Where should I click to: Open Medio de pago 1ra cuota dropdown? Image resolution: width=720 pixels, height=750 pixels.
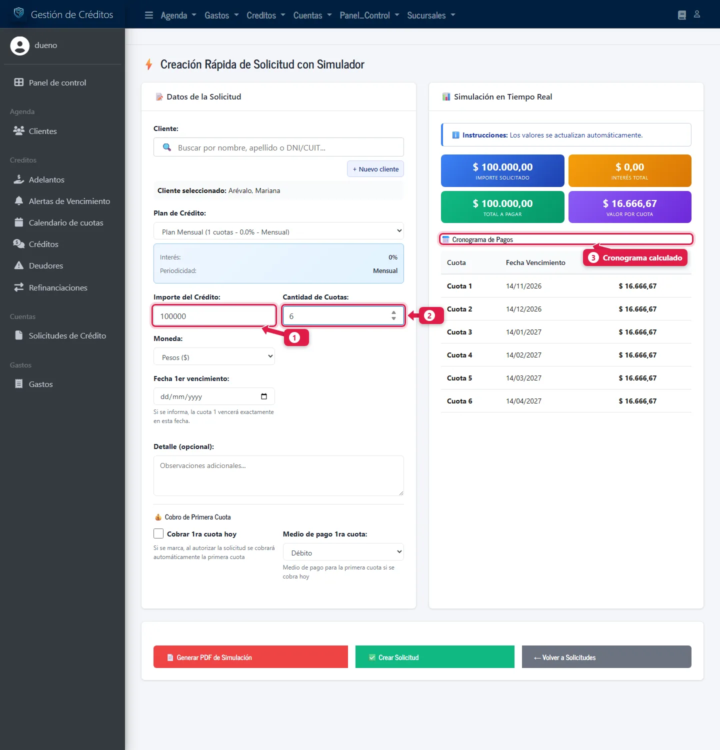pyautogui.click(x=343, y=552)
